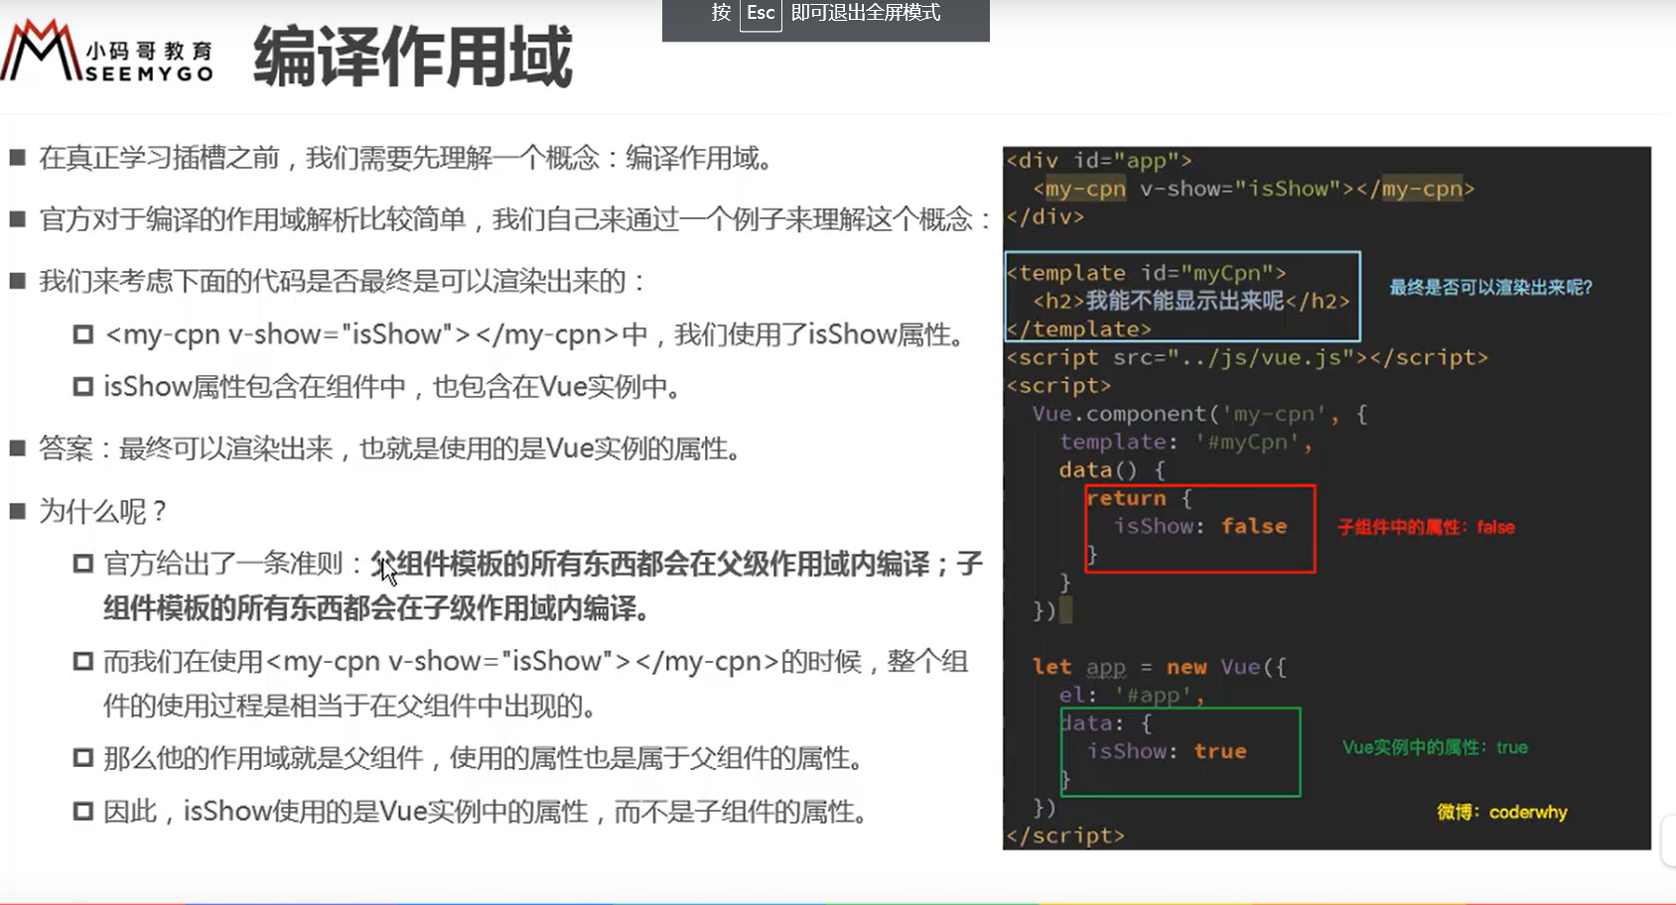The image size is (1676, 905).
Task: Click the line 那么他的作用域就是父组件
Action: (485, 759)
